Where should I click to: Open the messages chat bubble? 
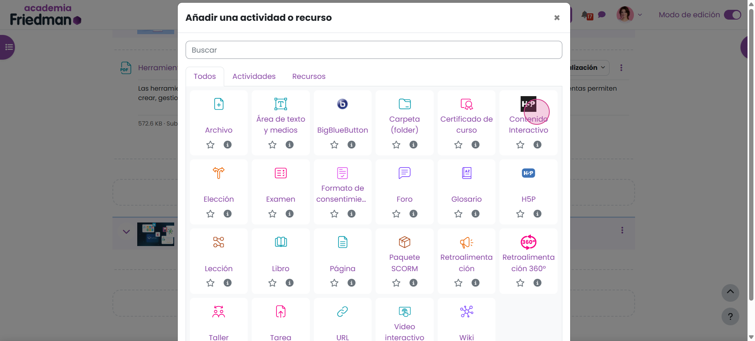point(602,15)
